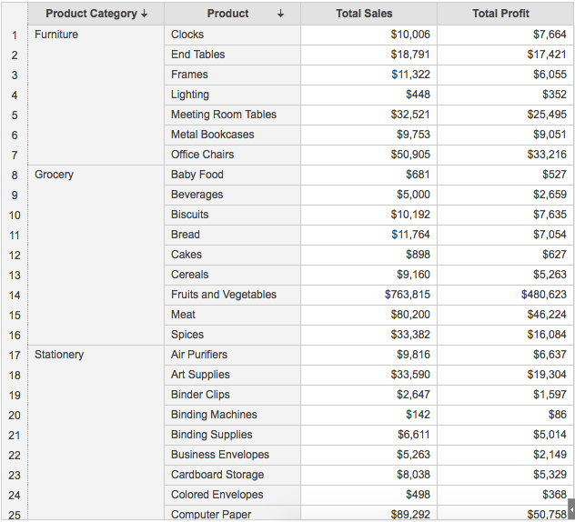This screenshot has height=522, width=575.
Task: Click the $763,815 total sales value
Action: coord(408,295)
